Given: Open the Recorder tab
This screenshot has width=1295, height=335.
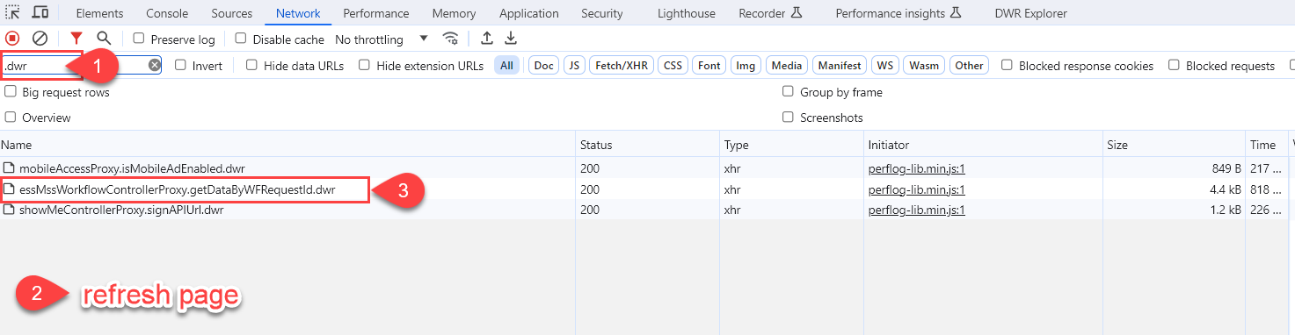Looking at the screenshot, I should [x=771, y=13].
